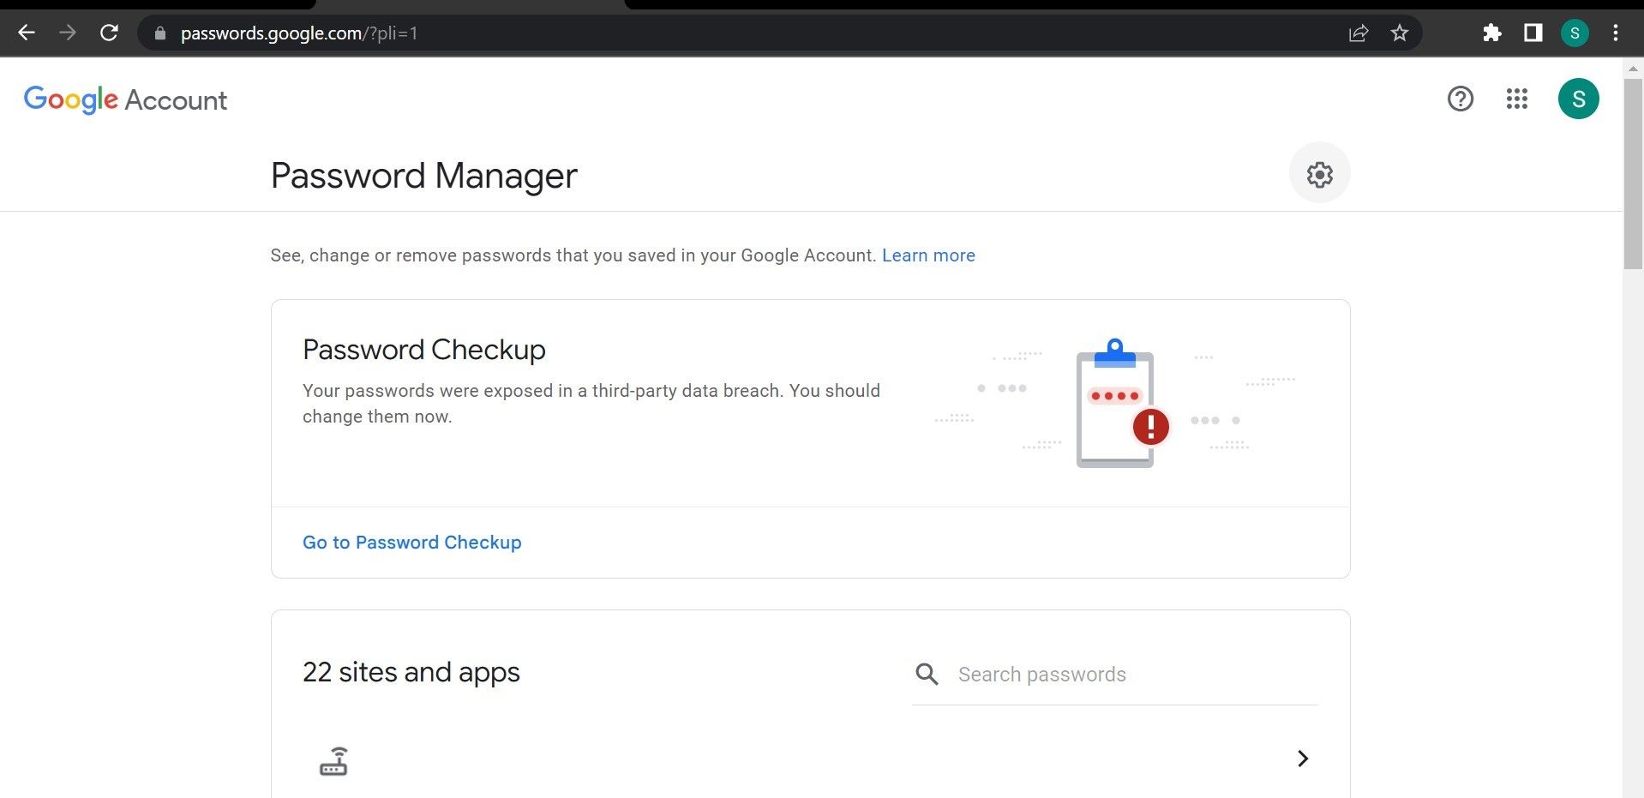Click the site lock icon in address bar

click(x=159, y=33)
